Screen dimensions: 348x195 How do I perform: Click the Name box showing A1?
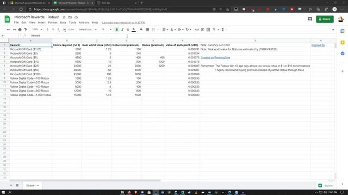point(10,36)
